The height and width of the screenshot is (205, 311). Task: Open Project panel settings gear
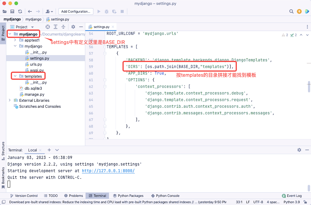73,27
